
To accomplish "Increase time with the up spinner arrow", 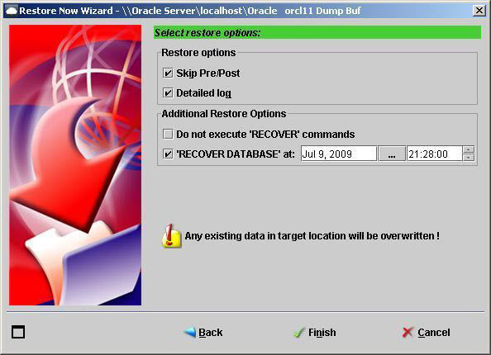I will coord(469,149).
